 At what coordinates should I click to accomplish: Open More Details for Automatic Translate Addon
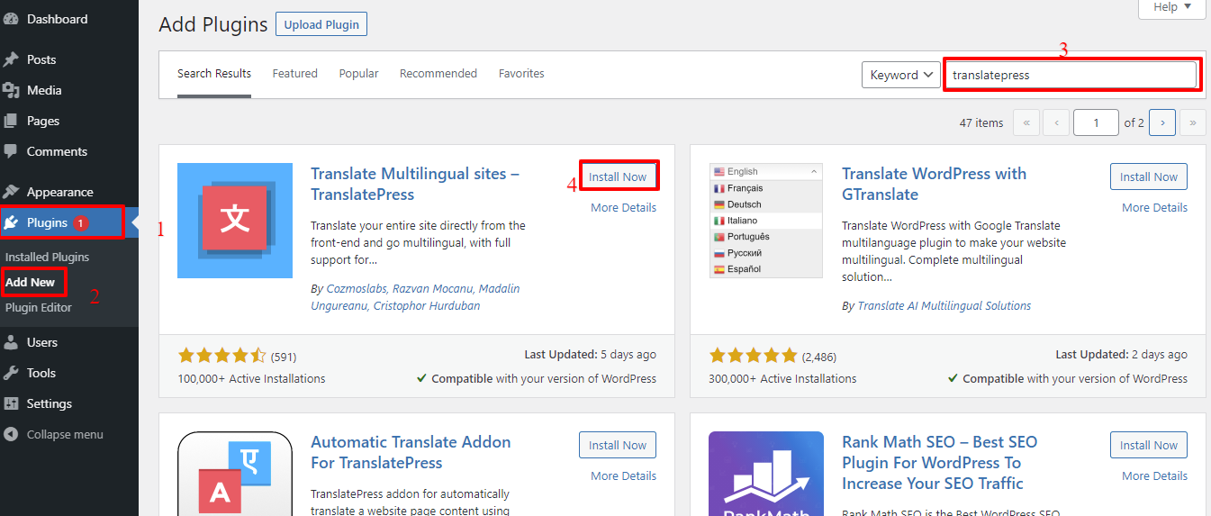pos(623,475)
